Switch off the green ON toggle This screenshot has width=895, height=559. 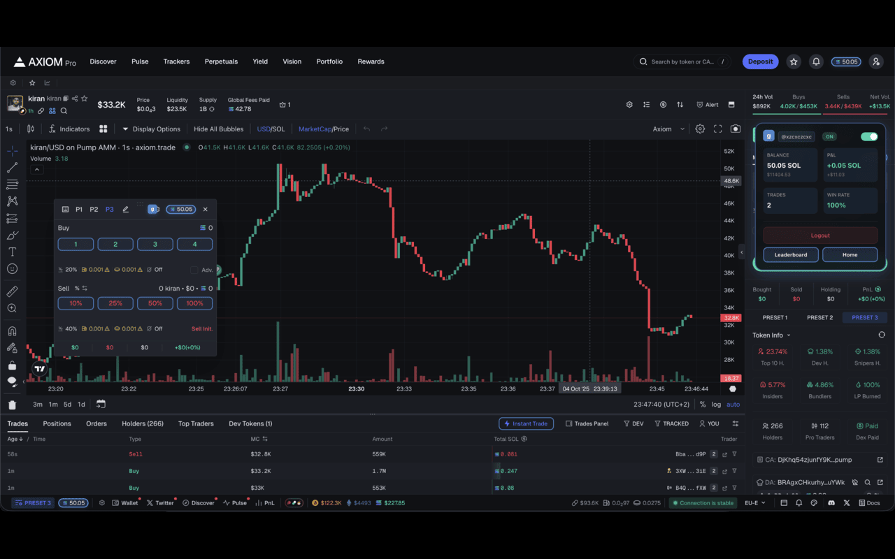pyautogui.click(x=869, y=137)
